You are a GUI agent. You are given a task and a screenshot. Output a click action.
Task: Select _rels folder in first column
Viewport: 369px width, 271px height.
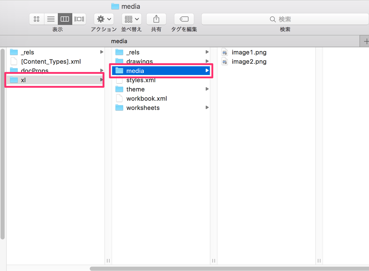pos(55,52)
